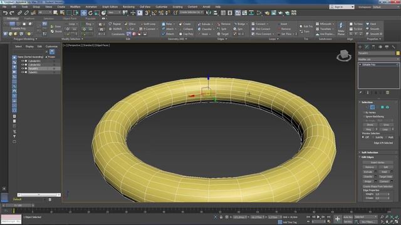
Task: Toggle visibility eye of Cylinder002
Action: 23,65
